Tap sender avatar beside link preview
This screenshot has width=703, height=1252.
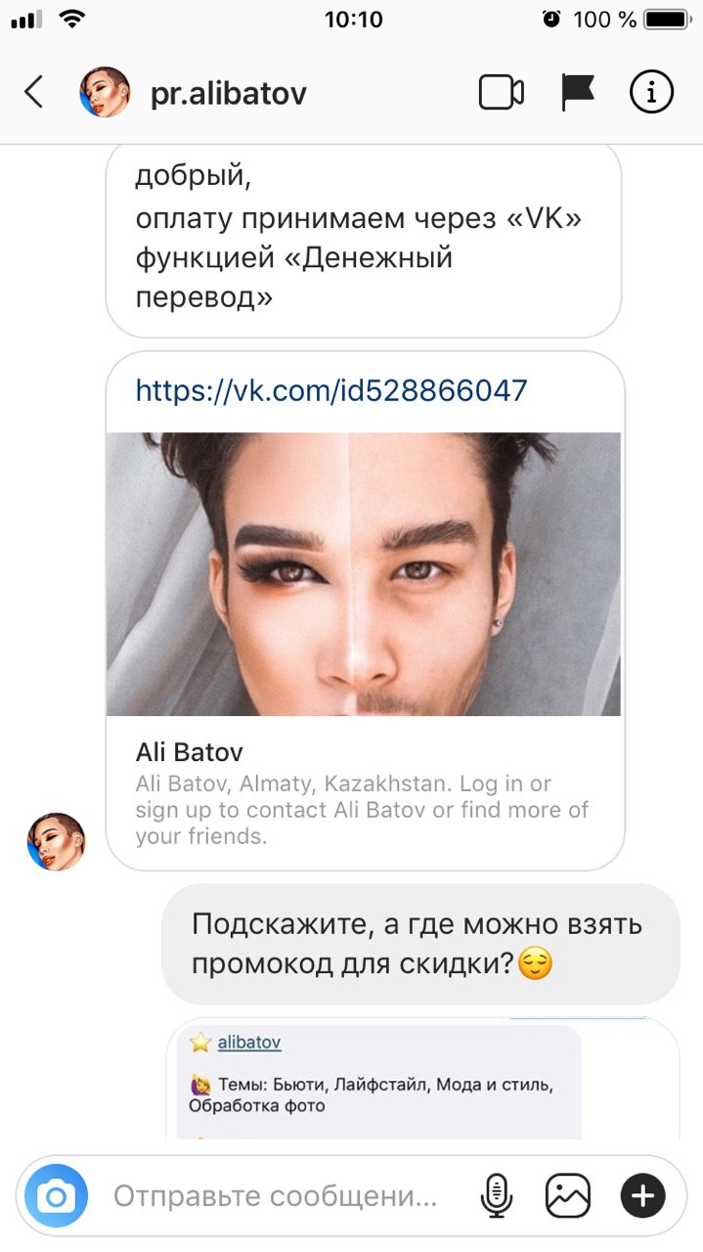56,841
